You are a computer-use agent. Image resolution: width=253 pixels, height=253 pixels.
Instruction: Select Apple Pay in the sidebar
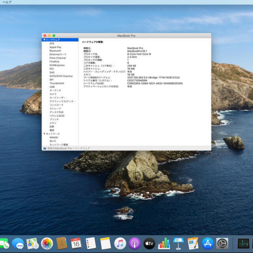pyautogui.click(x=55, y=47)
